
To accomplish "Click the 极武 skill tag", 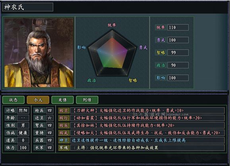I will coord(64,133).
